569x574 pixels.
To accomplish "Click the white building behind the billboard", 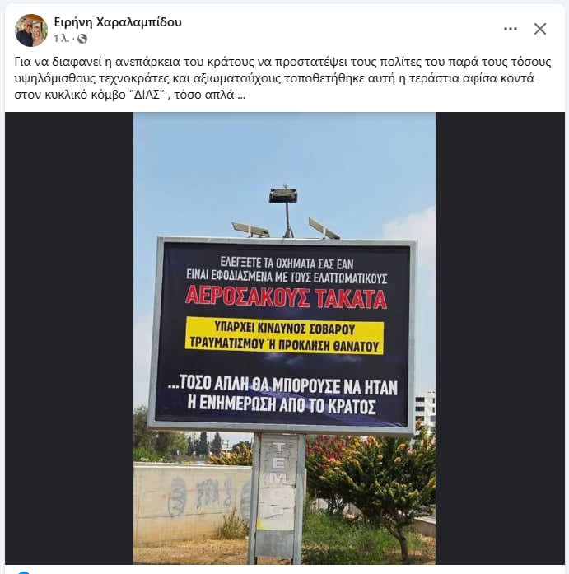I will click(x=424, y=413).
